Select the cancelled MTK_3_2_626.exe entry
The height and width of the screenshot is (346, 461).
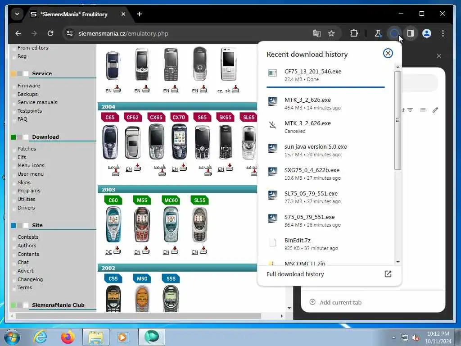coord(325,127)
